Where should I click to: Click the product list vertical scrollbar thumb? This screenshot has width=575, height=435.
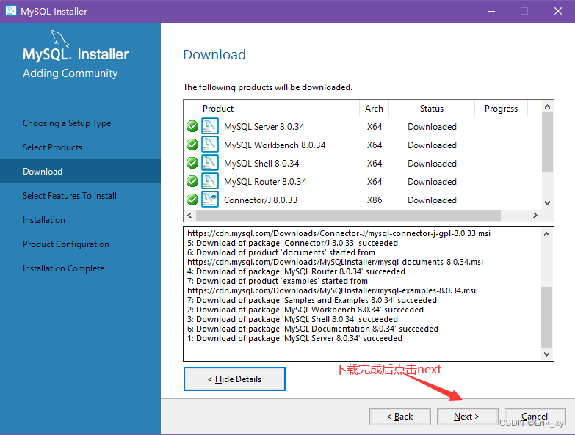coord(548,142)
